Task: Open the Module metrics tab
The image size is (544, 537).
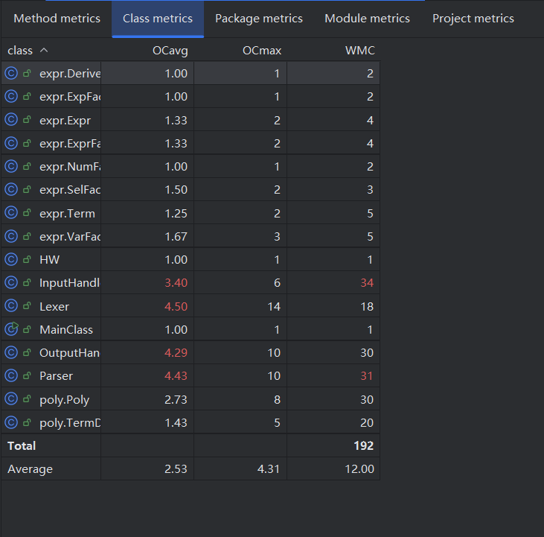Action: [367, 19]
